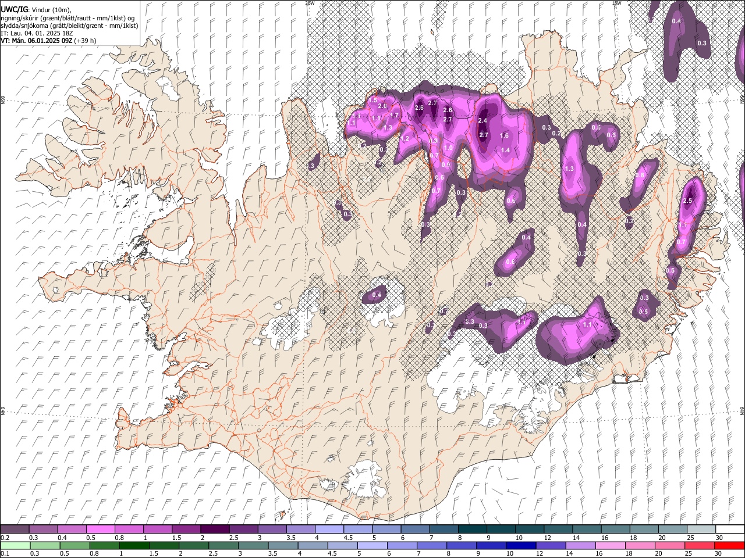Click the '0.8' snowfall value in the east
The width and height of the screenshot is (745, 558).
(640, 176)
